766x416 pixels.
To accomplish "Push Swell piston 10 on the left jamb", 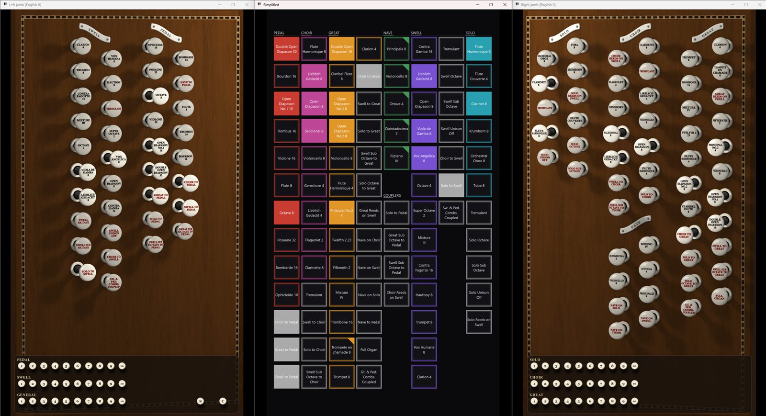I will coord(122,383).
